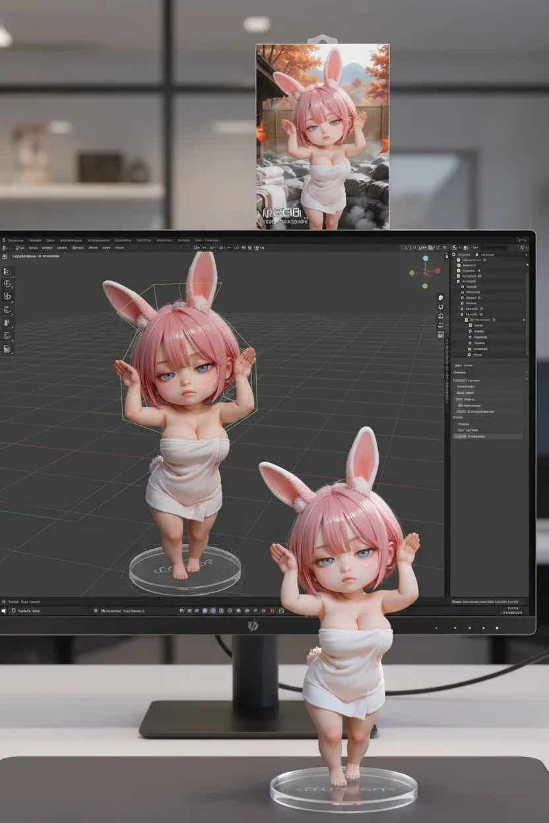Click the bottom green ball on the navigation gizmo
This screenshot has width=549, height=823.
coord(425,286)
